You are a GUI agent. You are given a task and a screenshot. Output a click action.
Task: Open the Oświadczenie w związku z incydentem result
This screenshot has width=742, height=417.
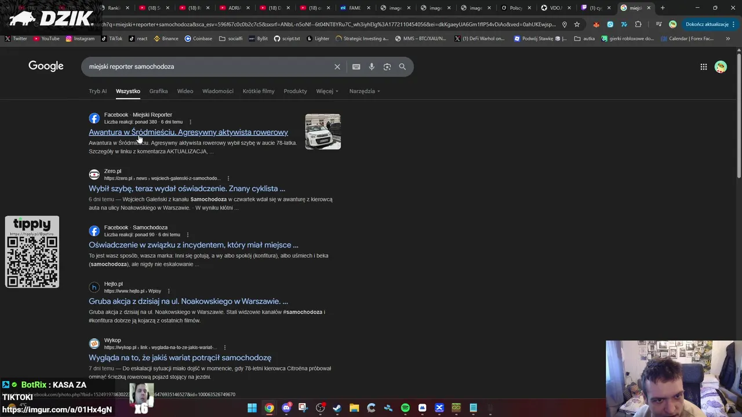194,244
